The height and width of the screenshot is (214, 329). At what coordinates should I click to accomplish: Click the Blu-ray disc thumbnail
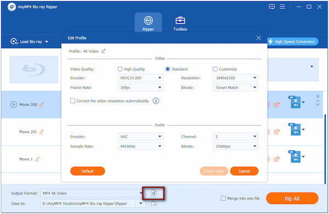point(34,70)
